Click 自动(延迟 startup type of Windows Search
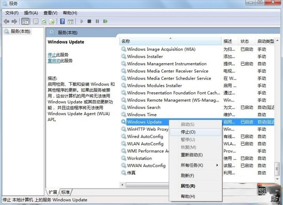This screenshot has width=283, height=205. [266, 107]
